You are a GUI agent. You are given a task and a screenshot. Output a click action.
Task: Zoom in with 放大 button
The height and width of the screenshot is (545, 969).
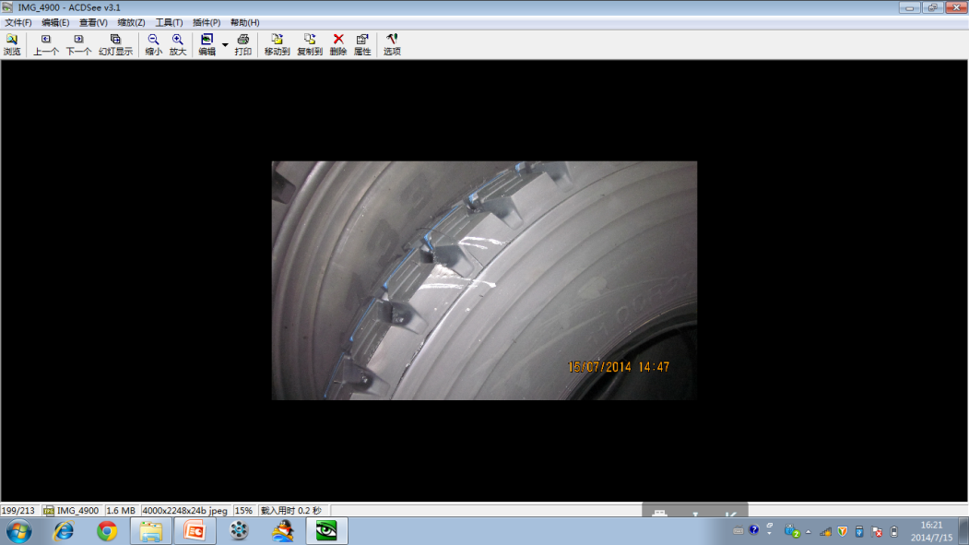177,44
